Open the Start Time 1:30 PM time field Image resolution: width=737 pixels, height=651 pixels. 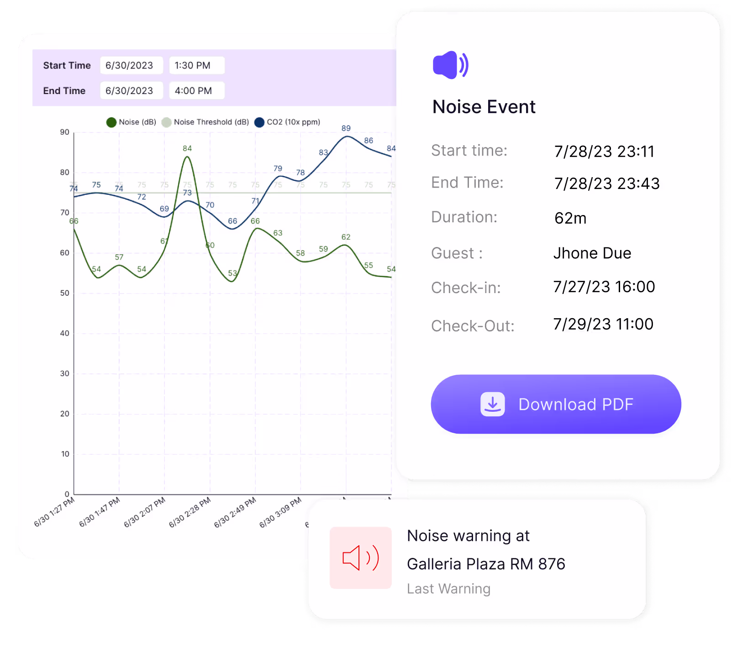[x=196, y=65]
